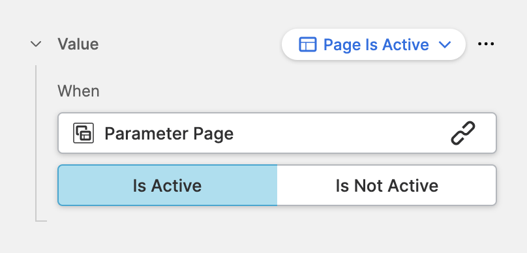Click the chevron arrow beside Page Is Active
The image size is (527, 253).
(445, 44)
